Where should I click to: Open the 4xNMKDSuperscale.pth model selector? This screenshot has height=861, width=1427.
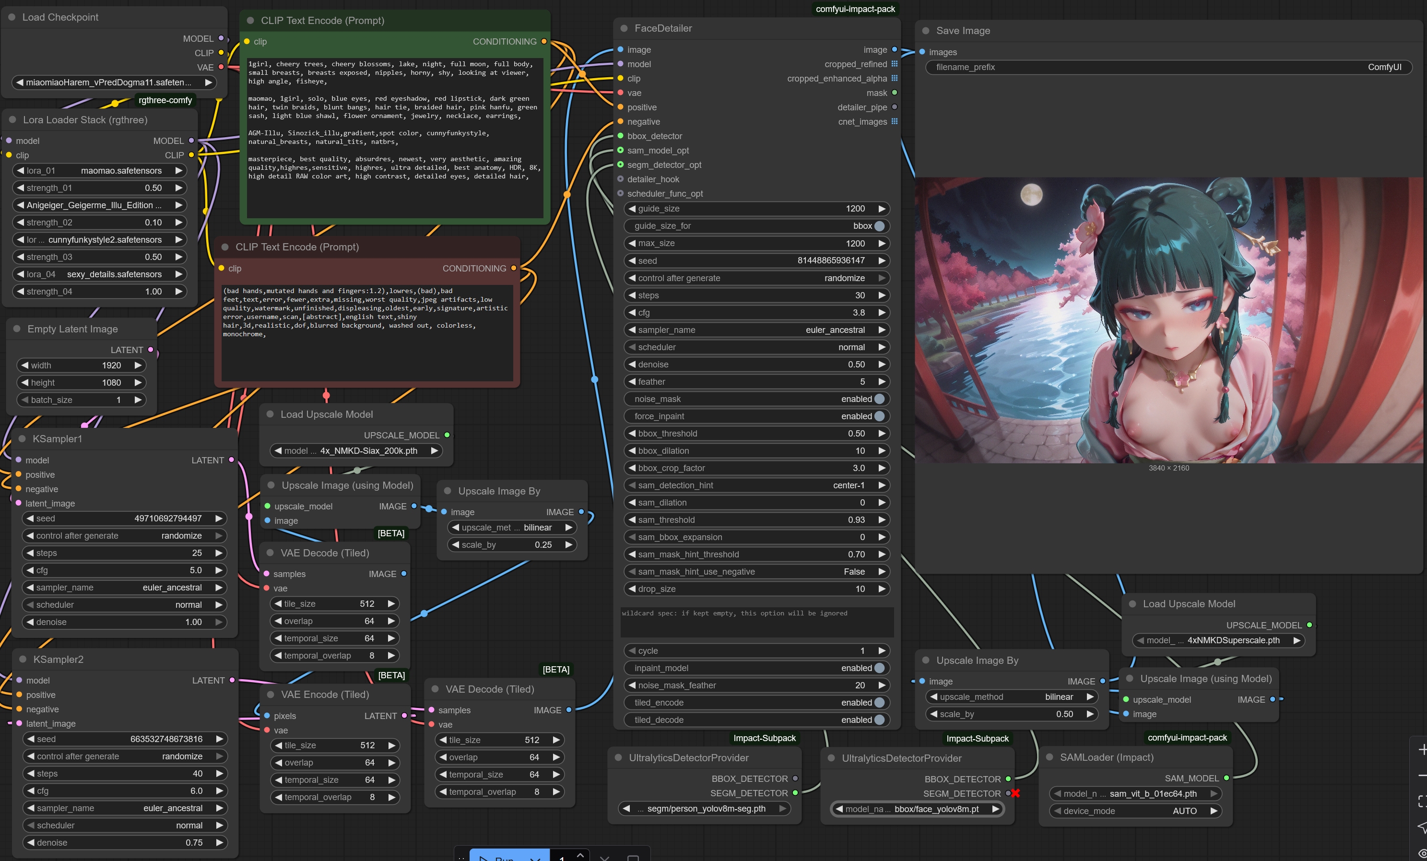[x=1218, y=640]
